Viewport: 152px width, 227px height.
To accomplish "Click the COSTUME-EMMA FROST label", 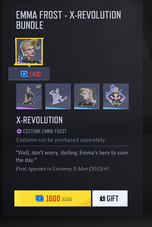I will click(x=45, y=131).
